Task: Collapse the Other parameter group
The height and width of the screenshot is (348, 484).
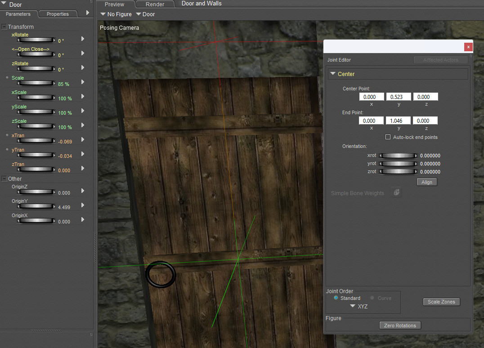Action: pos(4,178)
